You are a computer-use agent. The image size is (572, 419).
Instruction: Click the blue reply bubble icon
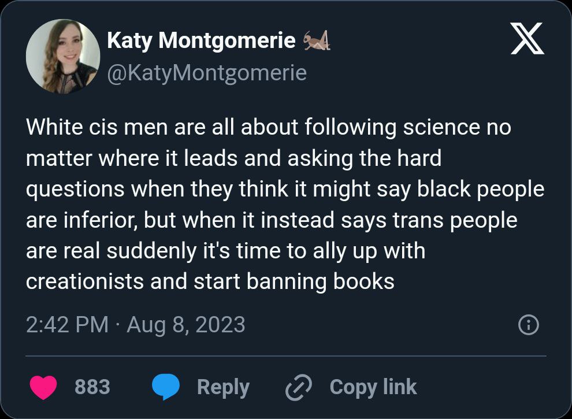click(166, 387)
